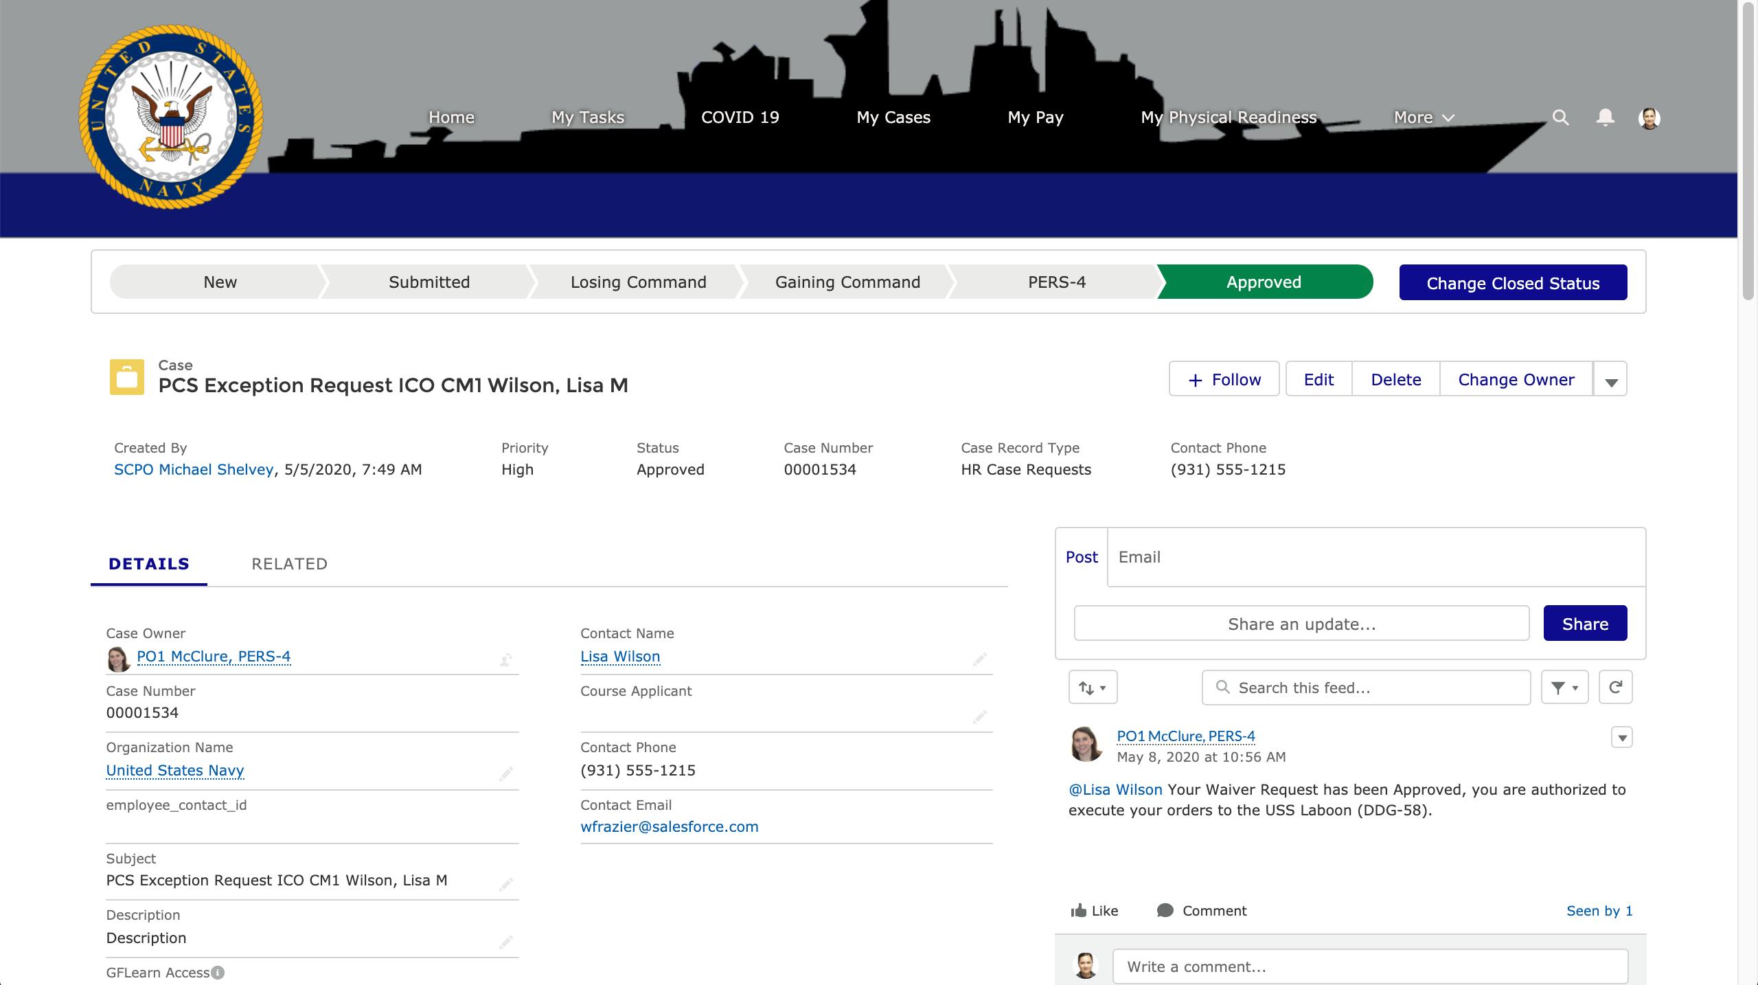This screenshot has height=985, width=1758.
Task: Edit the Subject field with pencil icon
Action: (506, 884)
